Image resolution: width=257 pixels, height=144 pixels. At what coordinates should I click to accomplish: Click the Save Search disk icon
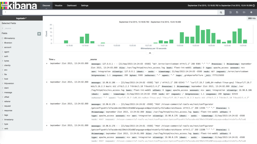pos(237,12)
